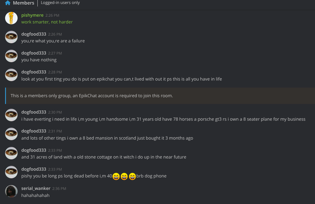Image resolution: width=315 pixels, height=204 pixels.
Task: Open the pishymere username link
Action: (x=32, y=15)
